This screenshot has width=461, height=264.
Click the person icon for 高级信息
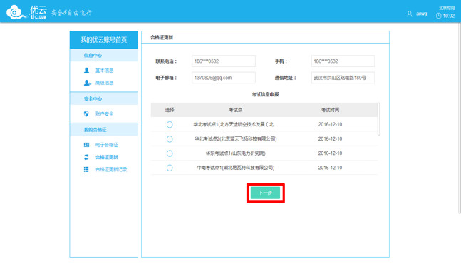[87, 83]
